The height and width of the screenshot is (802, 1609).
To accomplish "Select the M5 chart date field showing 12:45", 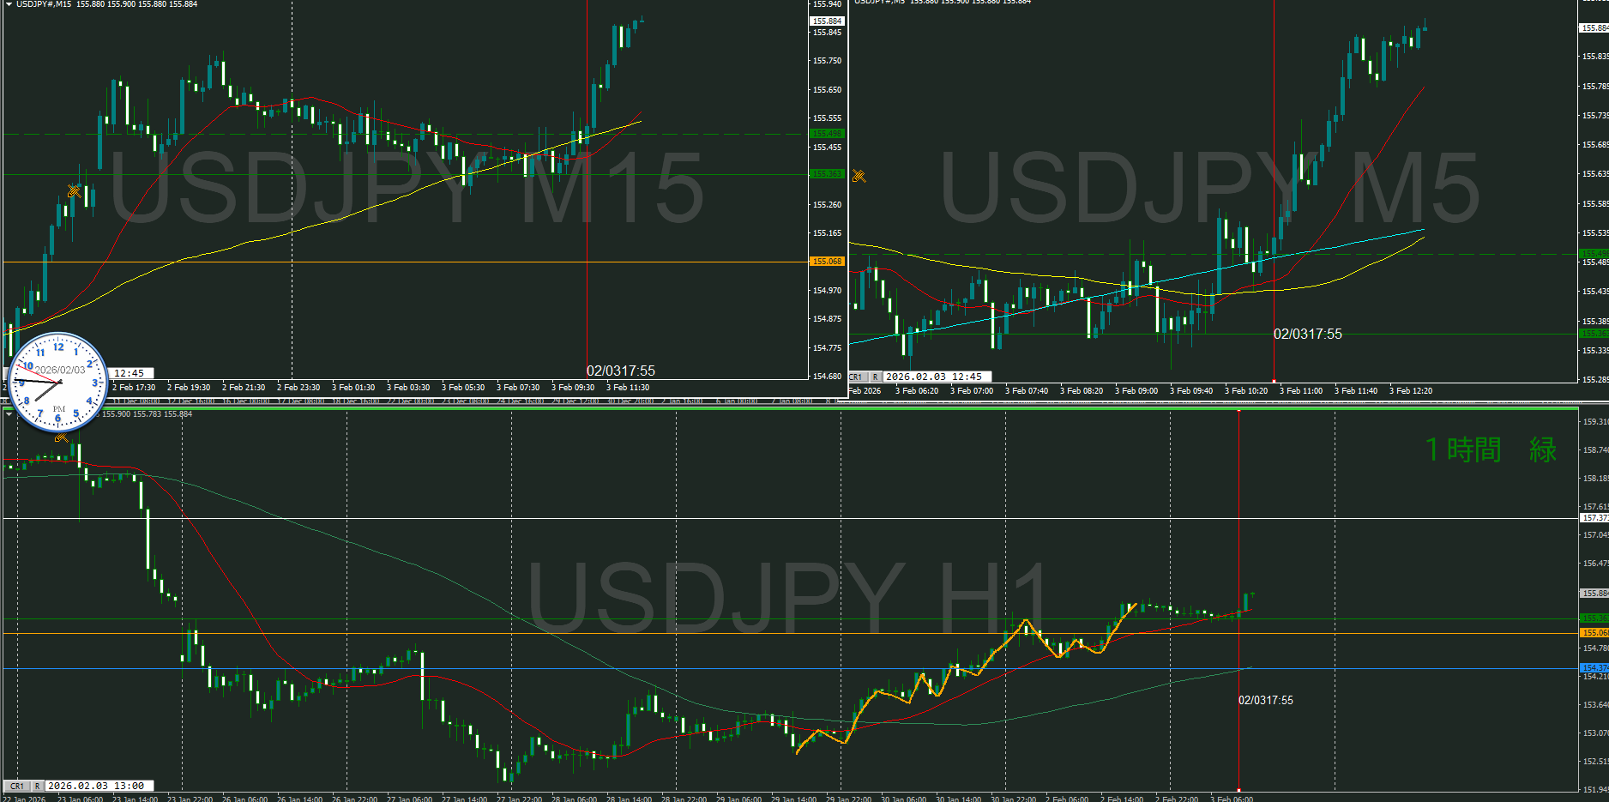I will (x=937, y=377).
